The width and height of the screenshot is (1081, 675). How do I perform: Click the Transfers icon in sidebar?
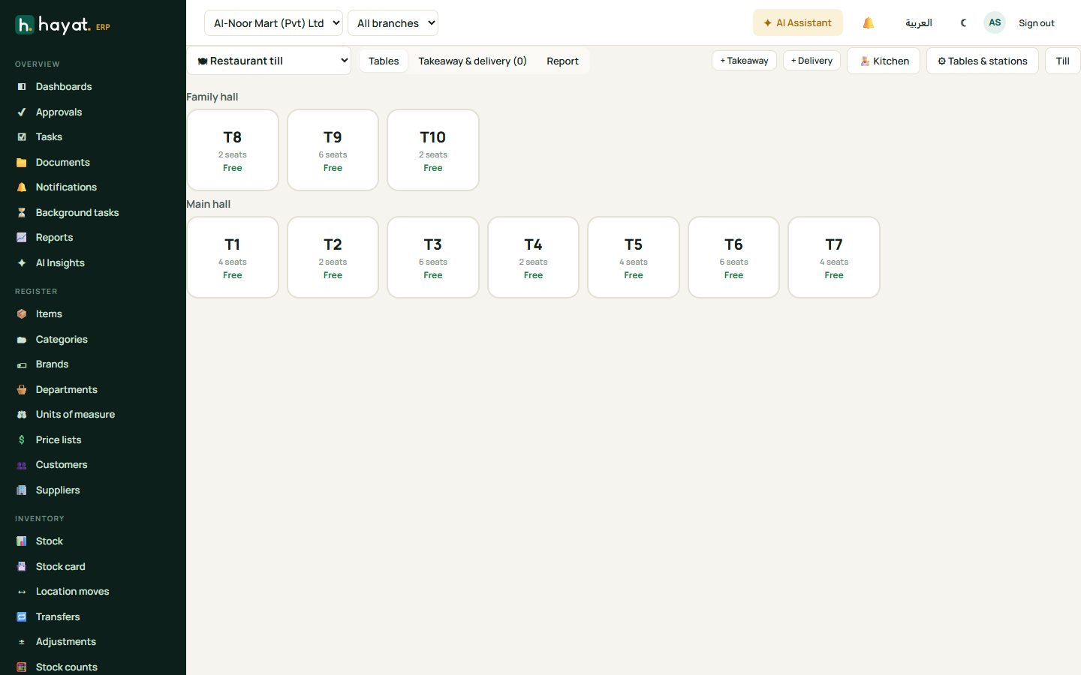22,617
